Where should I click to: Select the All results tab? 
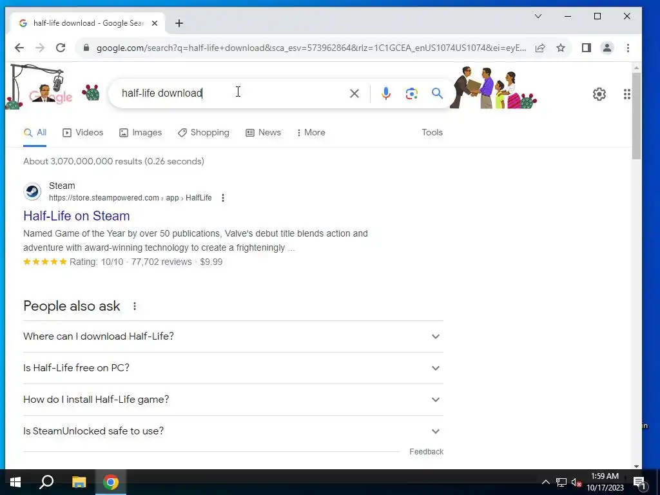[x=35, y=133]
